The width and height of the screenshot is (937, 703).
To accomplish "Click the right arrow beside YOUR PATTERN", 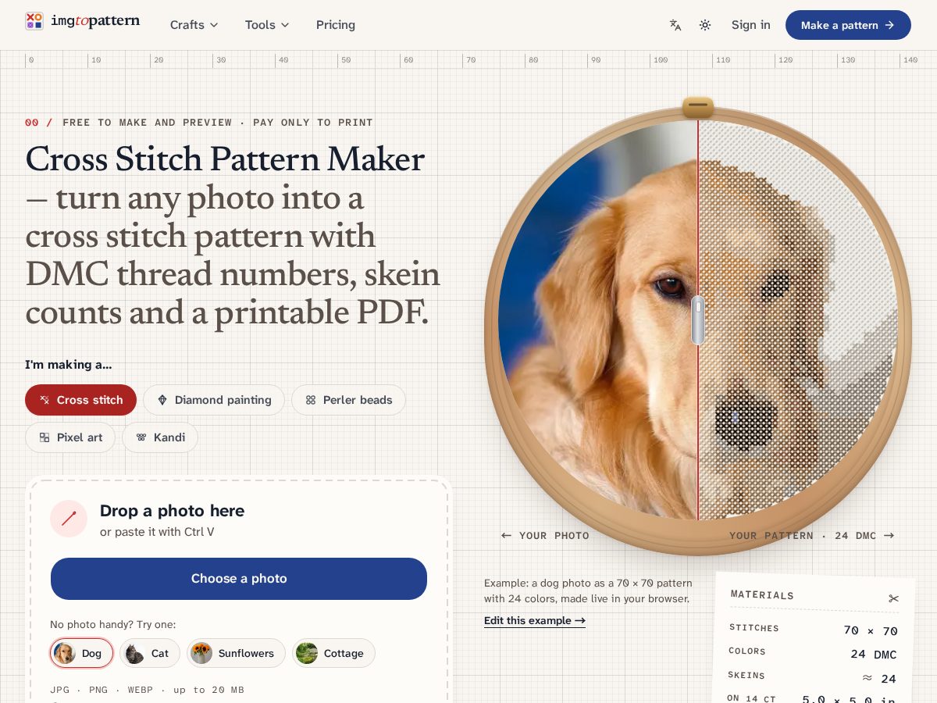I will coord(889,535).
